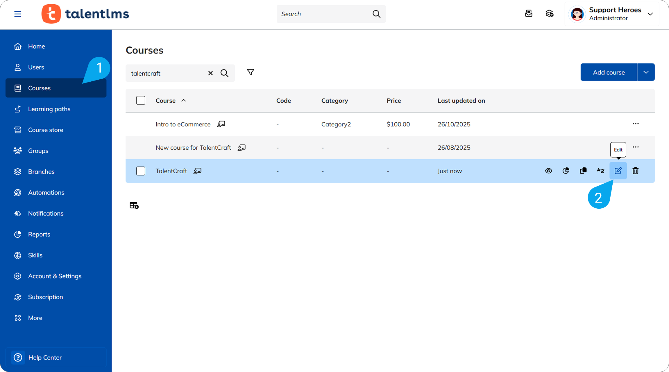Expand the Add course dropdown arrow
Viewport: 669px width, 372px height.
tap(646, 72)
